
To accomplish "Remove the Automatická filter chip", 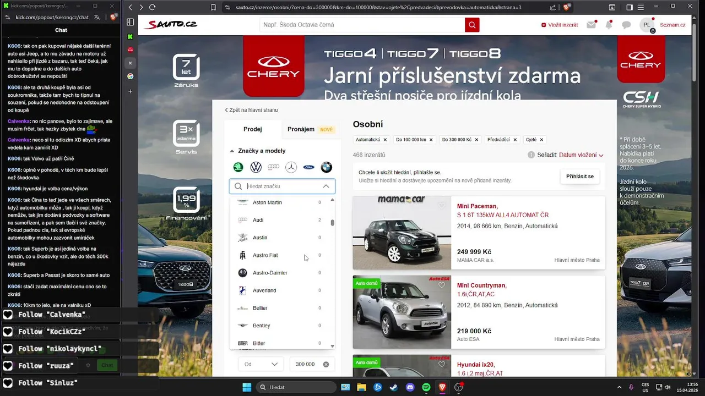I will point(385,140).
